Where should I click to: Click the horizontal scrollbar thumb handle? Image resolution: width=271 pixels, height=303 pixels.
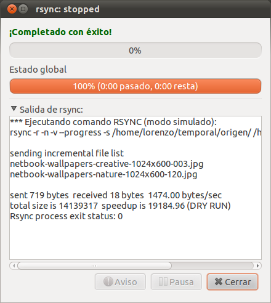click(94, 266)
